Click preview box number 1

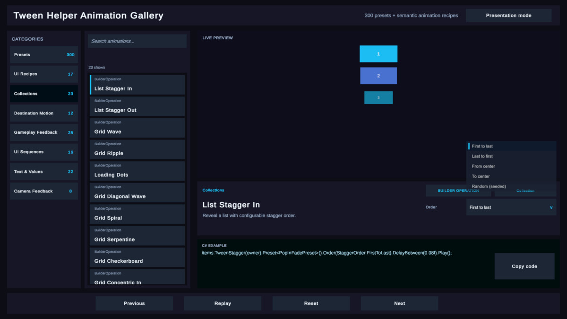point(378,54)
